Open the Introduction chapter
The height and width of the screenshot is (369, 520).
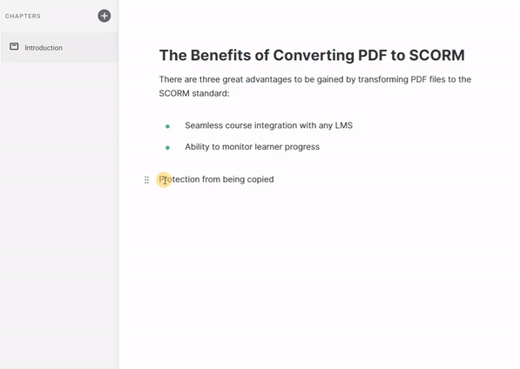[59, 47]
